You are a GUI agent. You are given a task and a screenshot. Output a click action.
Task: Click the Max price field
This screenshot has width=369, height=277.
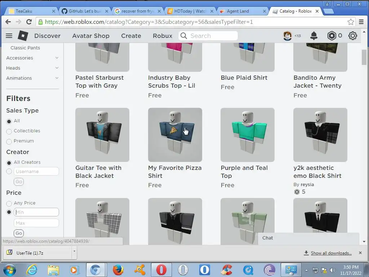(x=36, y=223)
